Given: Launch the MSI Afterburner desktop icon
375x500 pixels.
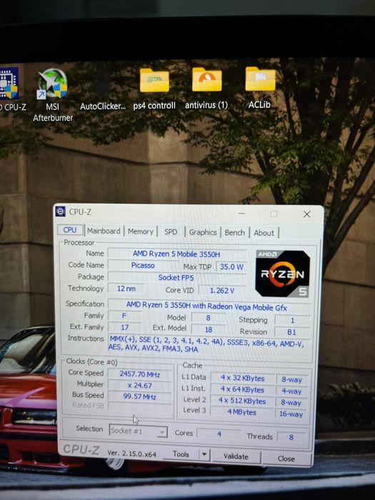Looking at the screenshot, I should point(52,84).
